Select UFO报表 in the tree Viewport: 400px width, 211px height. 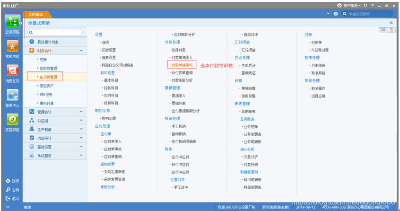(46, 95)
